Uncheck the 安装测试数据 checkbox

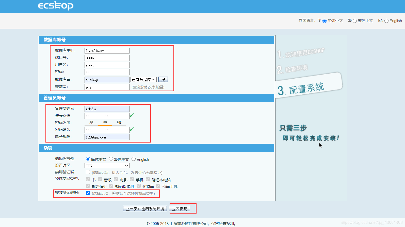pyautogui.click(x=88, y=193)
